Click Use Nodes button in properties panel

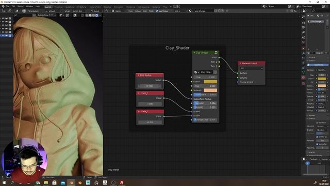318,65
